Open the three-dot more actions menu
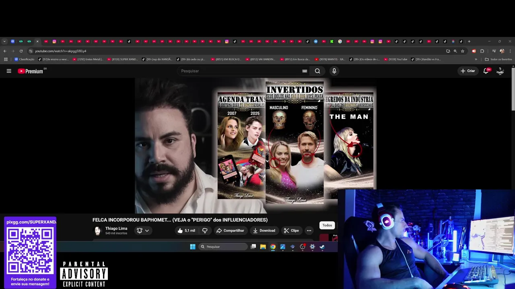This screenshot has width=515, height=289. pyautogui.click(x=309, y=230)
